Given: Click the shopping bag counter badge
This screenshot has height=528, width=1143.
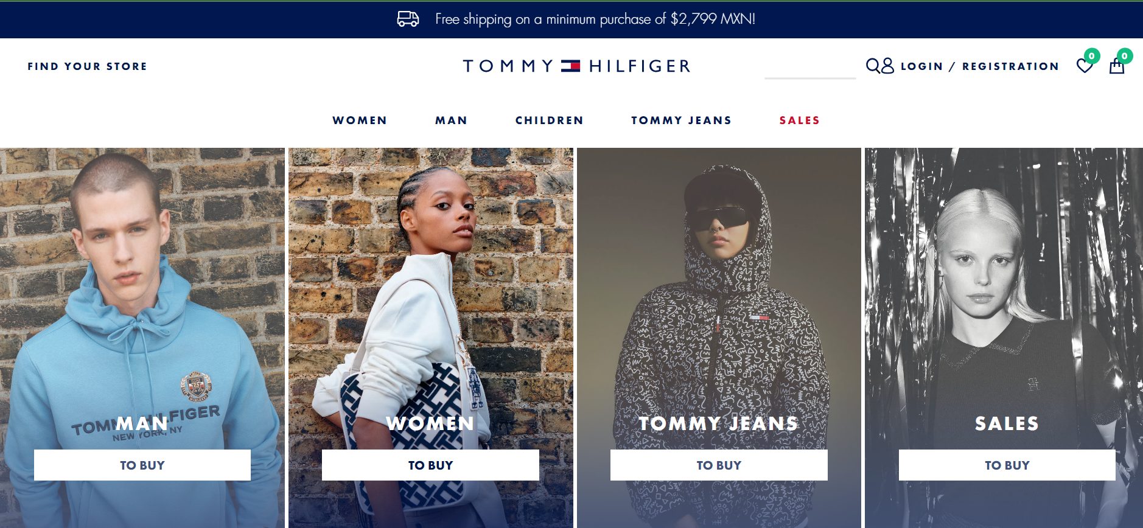Looking at the screenshot, I should pos(1125,56).
